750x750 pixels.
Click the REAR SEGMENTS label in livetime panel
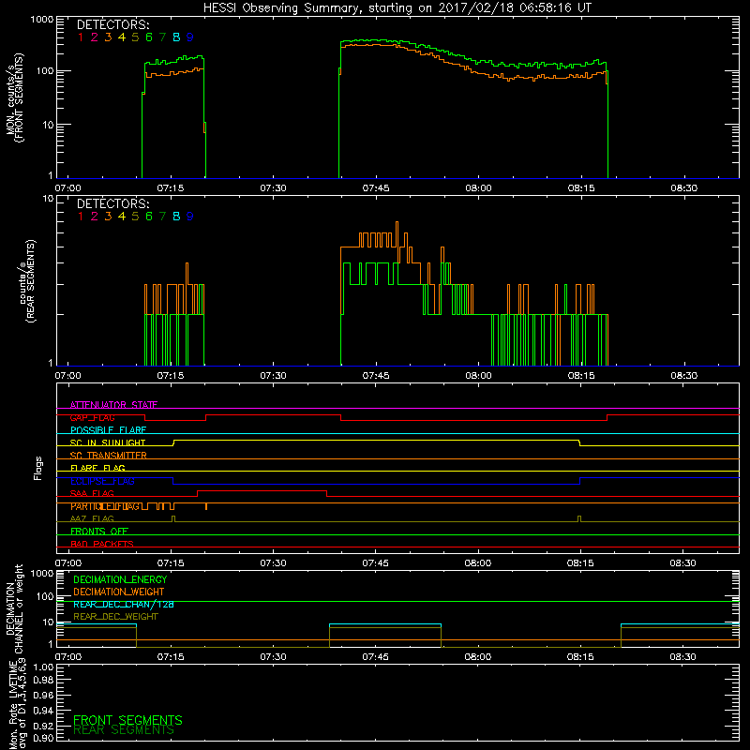click(x=124, y=730)
